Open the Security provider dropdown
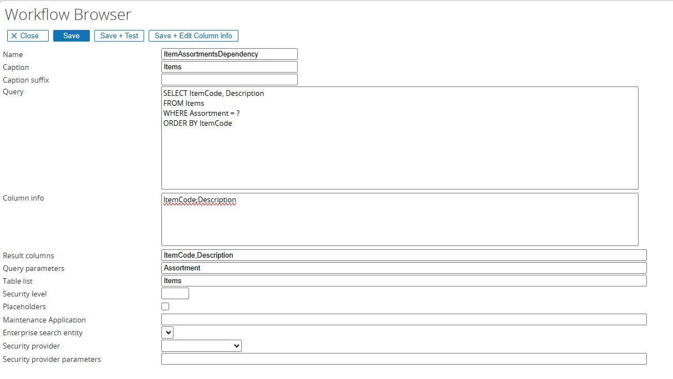The height and width of the screenshot is (379, 673). (x=201, y=346)
